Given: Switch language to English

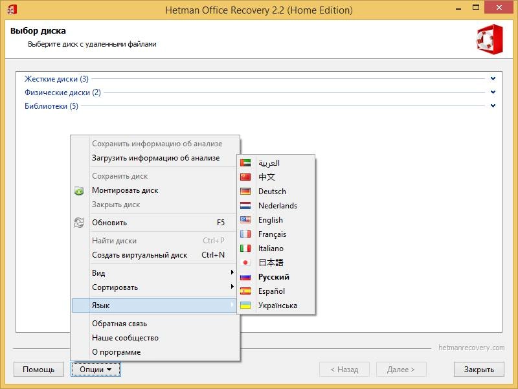Looking at the screenshot, I should coord(276,219).
